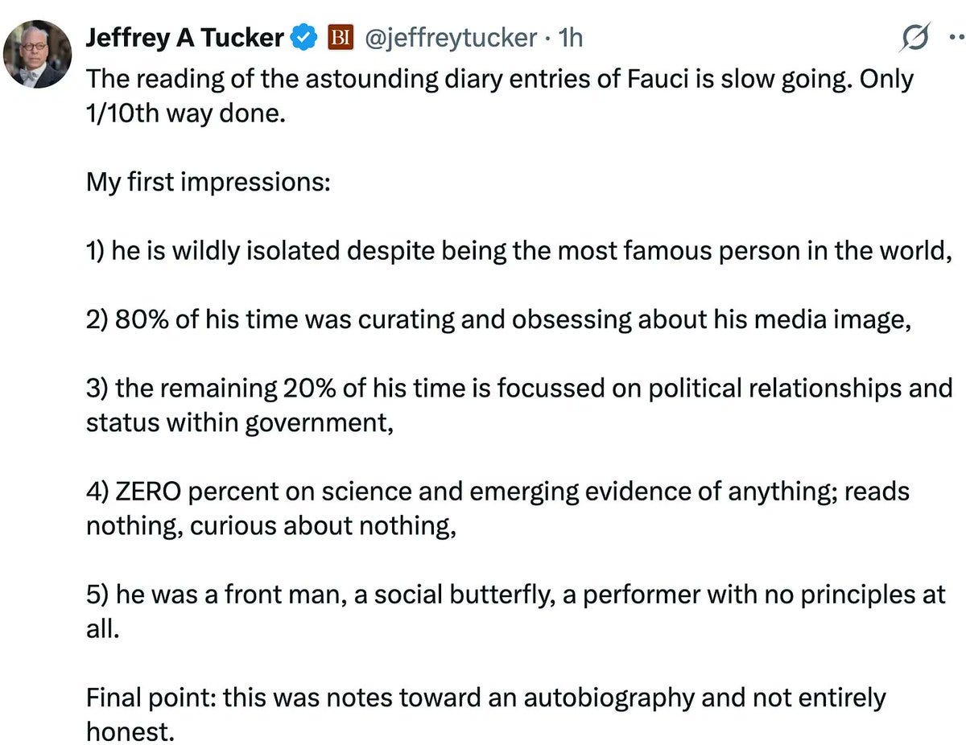Open Jeffrey A Tucker's profile picture
This screenshot has height=745, width=966.
[37, 54]
